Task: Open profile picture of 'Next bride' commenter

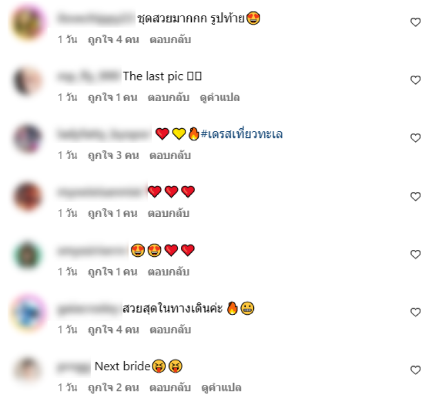Action: coord(28,369)
